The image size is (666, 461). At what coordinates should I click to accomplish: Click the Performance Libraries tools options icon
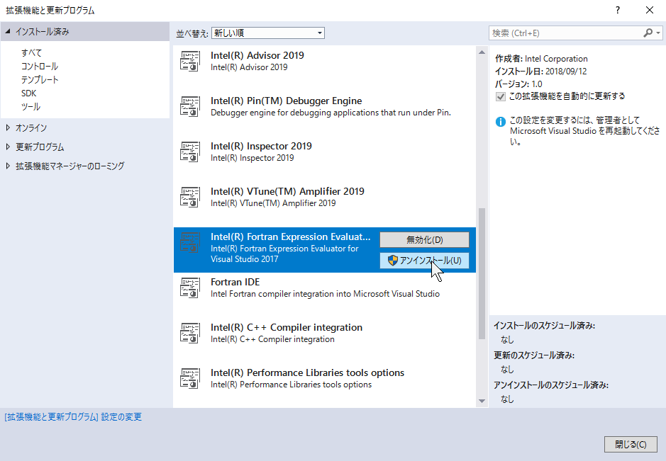(x=189, y=379)
